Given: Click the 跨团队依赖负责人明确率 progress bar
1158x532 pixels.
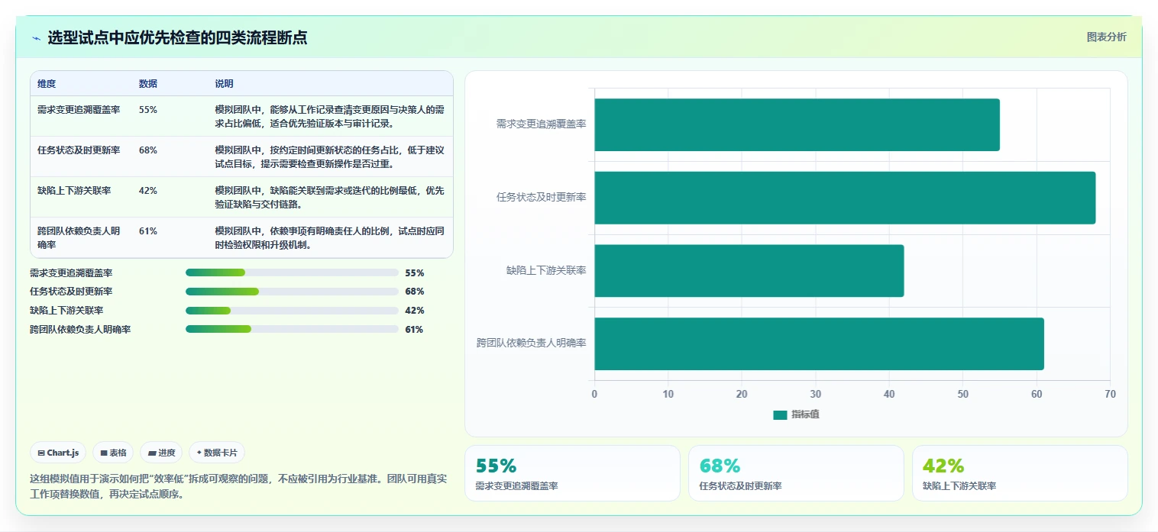Looking at the screenshot, I should 292,329.
